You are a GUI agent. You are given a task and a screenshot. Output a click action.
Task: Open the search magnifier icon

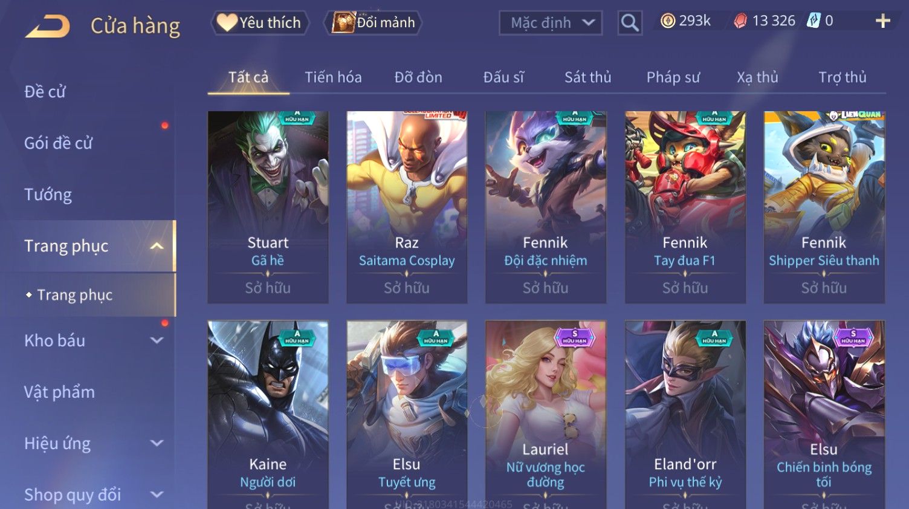pos(630,23)
